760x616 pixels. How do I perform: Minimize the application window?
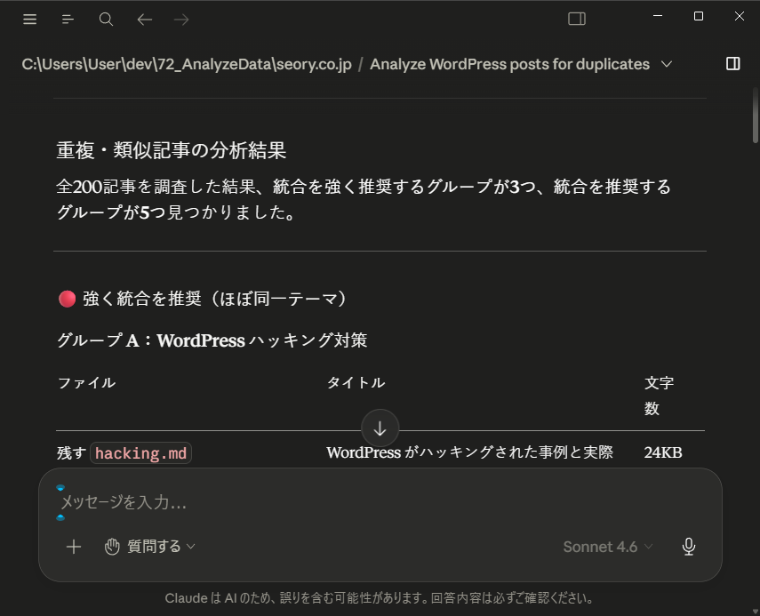pos(658,16)
